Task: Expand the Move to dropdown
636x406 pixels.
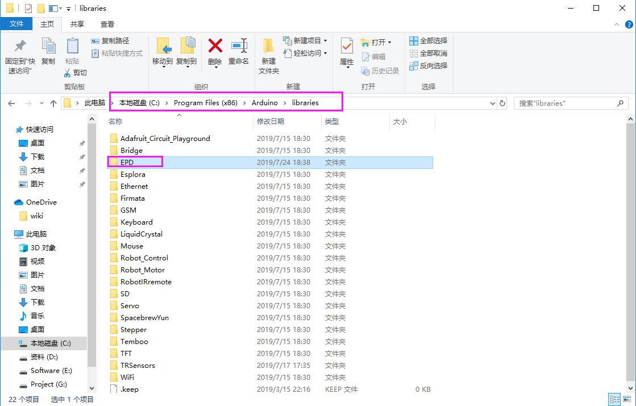Action: (x=164, y=67)
